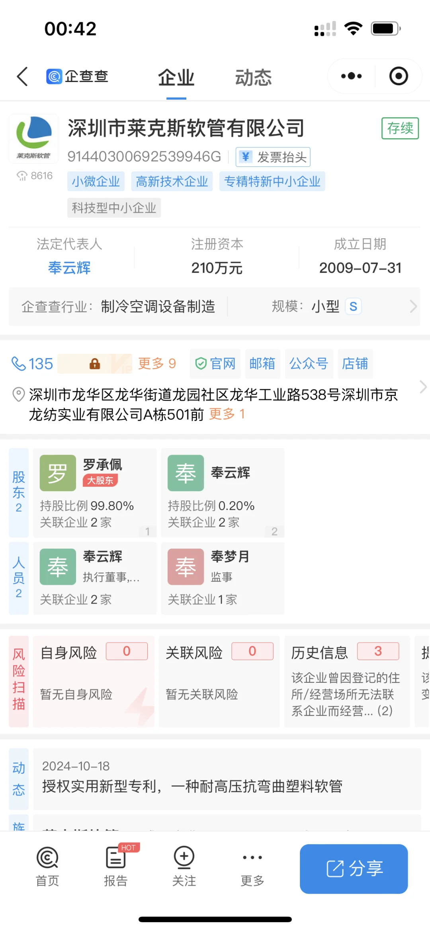
Task: Tap the lock icon on hidden number
Action: pos(95,363)
